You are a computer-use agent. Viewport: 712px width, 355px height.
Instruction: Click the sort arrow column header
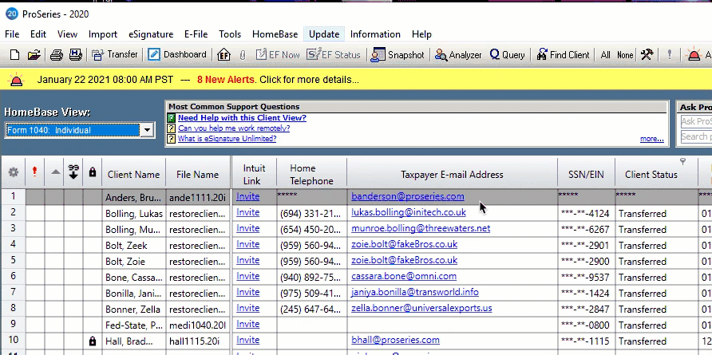[54, 172]
